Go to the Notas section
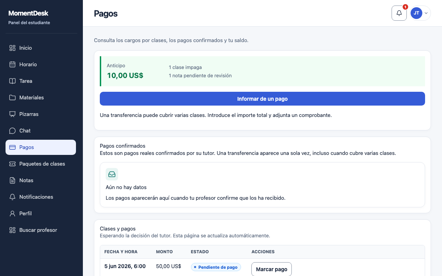This screenshot has width=442, height=276. (x=41, y=180)
